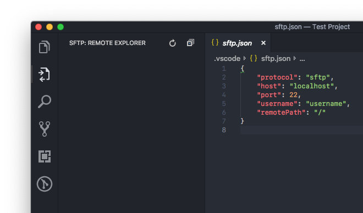Click the closing brace on line 7

243,121
